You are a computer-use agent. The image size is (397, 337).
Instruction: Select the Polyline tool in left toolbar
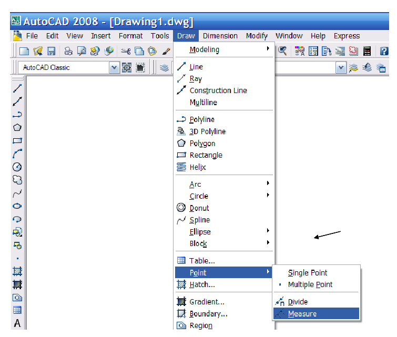tap(17, 115)
